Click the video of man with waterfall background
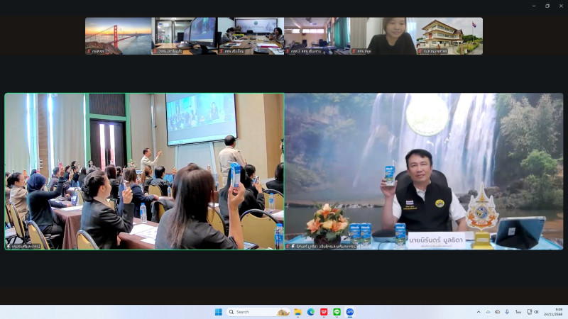The image size is (568, 319). click(424, 171)
